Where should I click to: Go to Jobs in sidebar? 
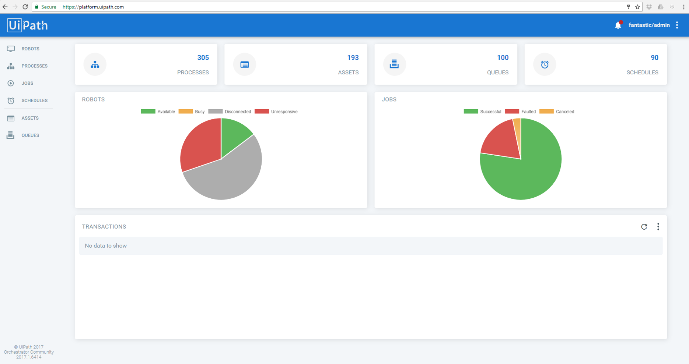27,83
